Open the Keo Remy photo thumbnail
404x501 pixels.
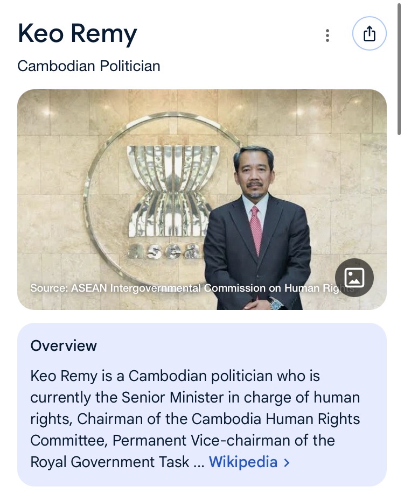click(201, 199)
